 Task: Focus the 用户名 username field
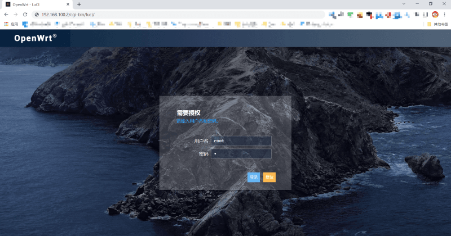click(241, 140)
